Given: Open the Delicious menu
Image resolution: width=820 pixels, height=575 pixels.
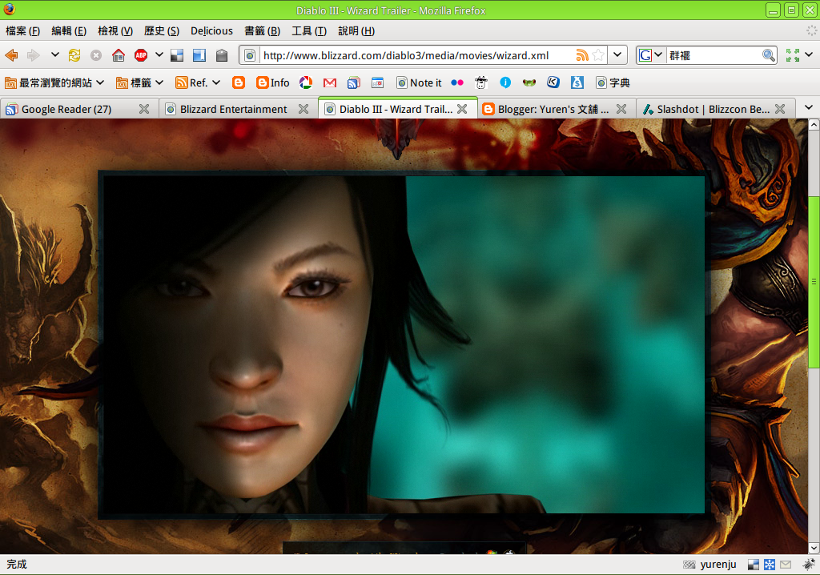Looking at the screenshot, I should pyautogui.click(x=211, y=31).
